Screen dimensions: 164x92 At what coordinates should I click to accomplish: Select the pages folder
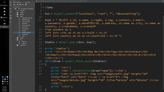point(22,16)
